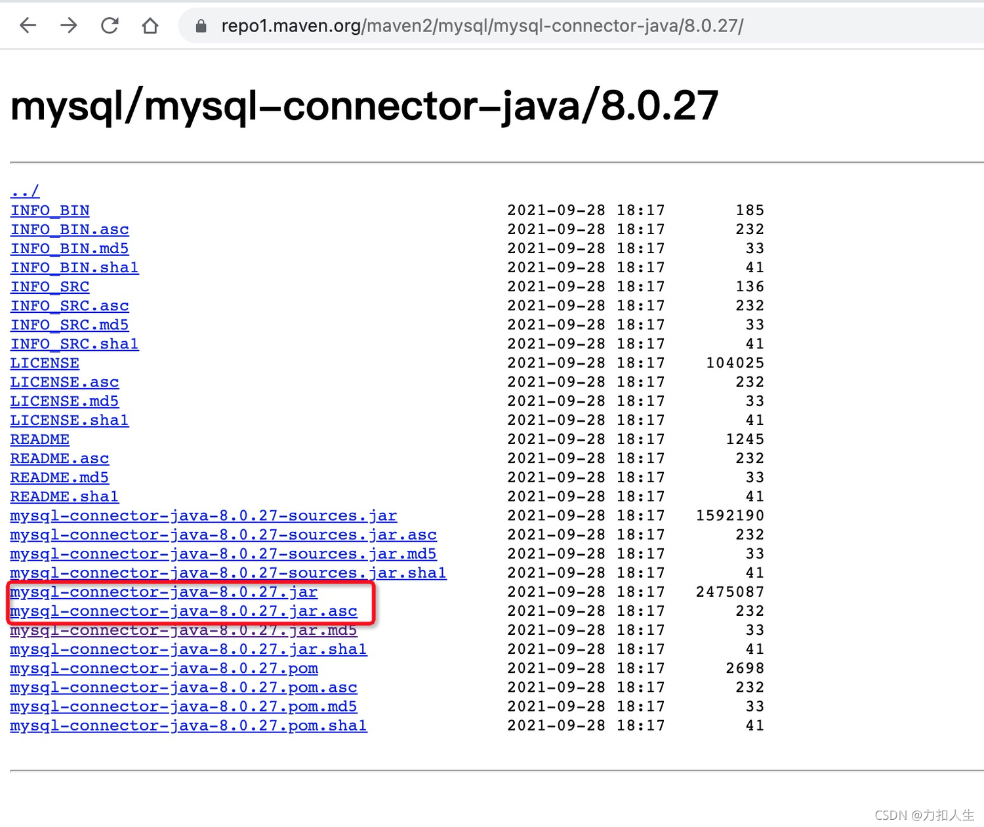Image resolution: width=984 pixels, height=827 pixels.
Task: Click the file size value 136
Action: click(x=750, y=287)
